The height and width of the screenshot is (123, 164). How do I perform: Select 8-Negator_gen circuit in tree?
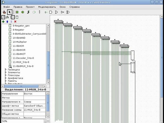(x=21, y=26)
